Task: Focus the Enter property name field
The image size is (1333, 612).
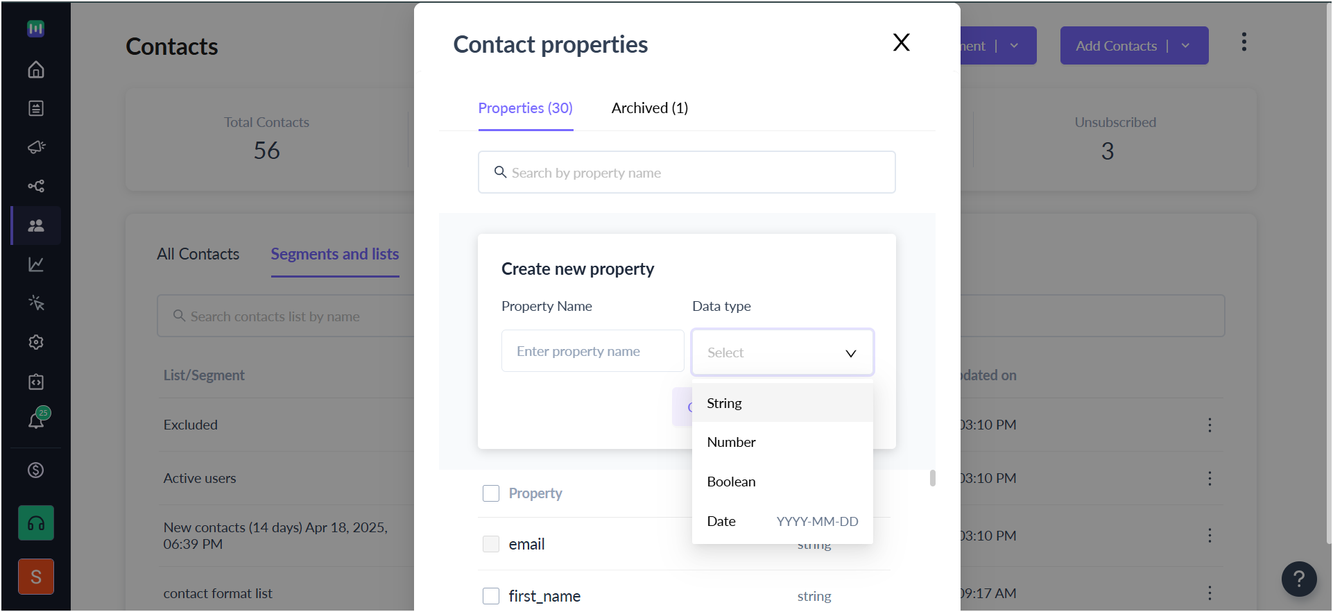Action: coord(593,351)
